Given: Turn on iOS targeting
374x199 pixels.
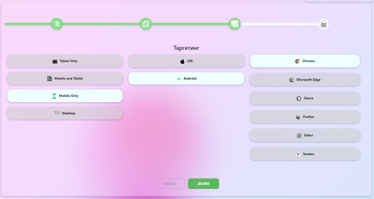Looking at the screenshot, I should point(186,61).
